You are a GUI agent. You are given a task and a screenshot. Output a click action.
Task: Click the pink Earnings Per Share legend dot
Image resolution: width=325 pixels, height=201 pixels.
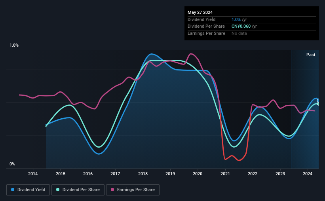coord(112,190)
